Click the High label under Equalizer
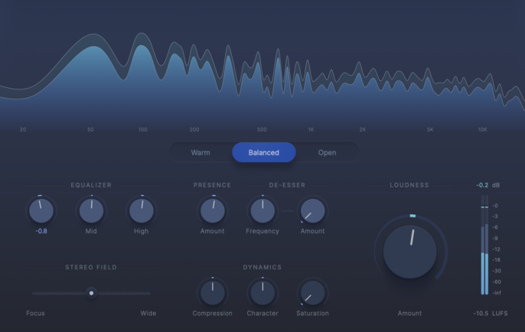525x332 pixels. pyautogui.click(x=142, y=231)
